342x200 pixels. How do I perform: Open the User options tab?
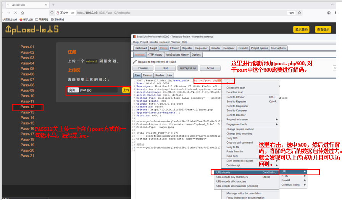tap(278, 48)
